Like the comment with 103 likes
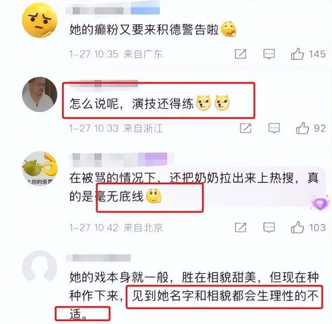Viewport: 332px width, 324px height. tap(297, 228)
